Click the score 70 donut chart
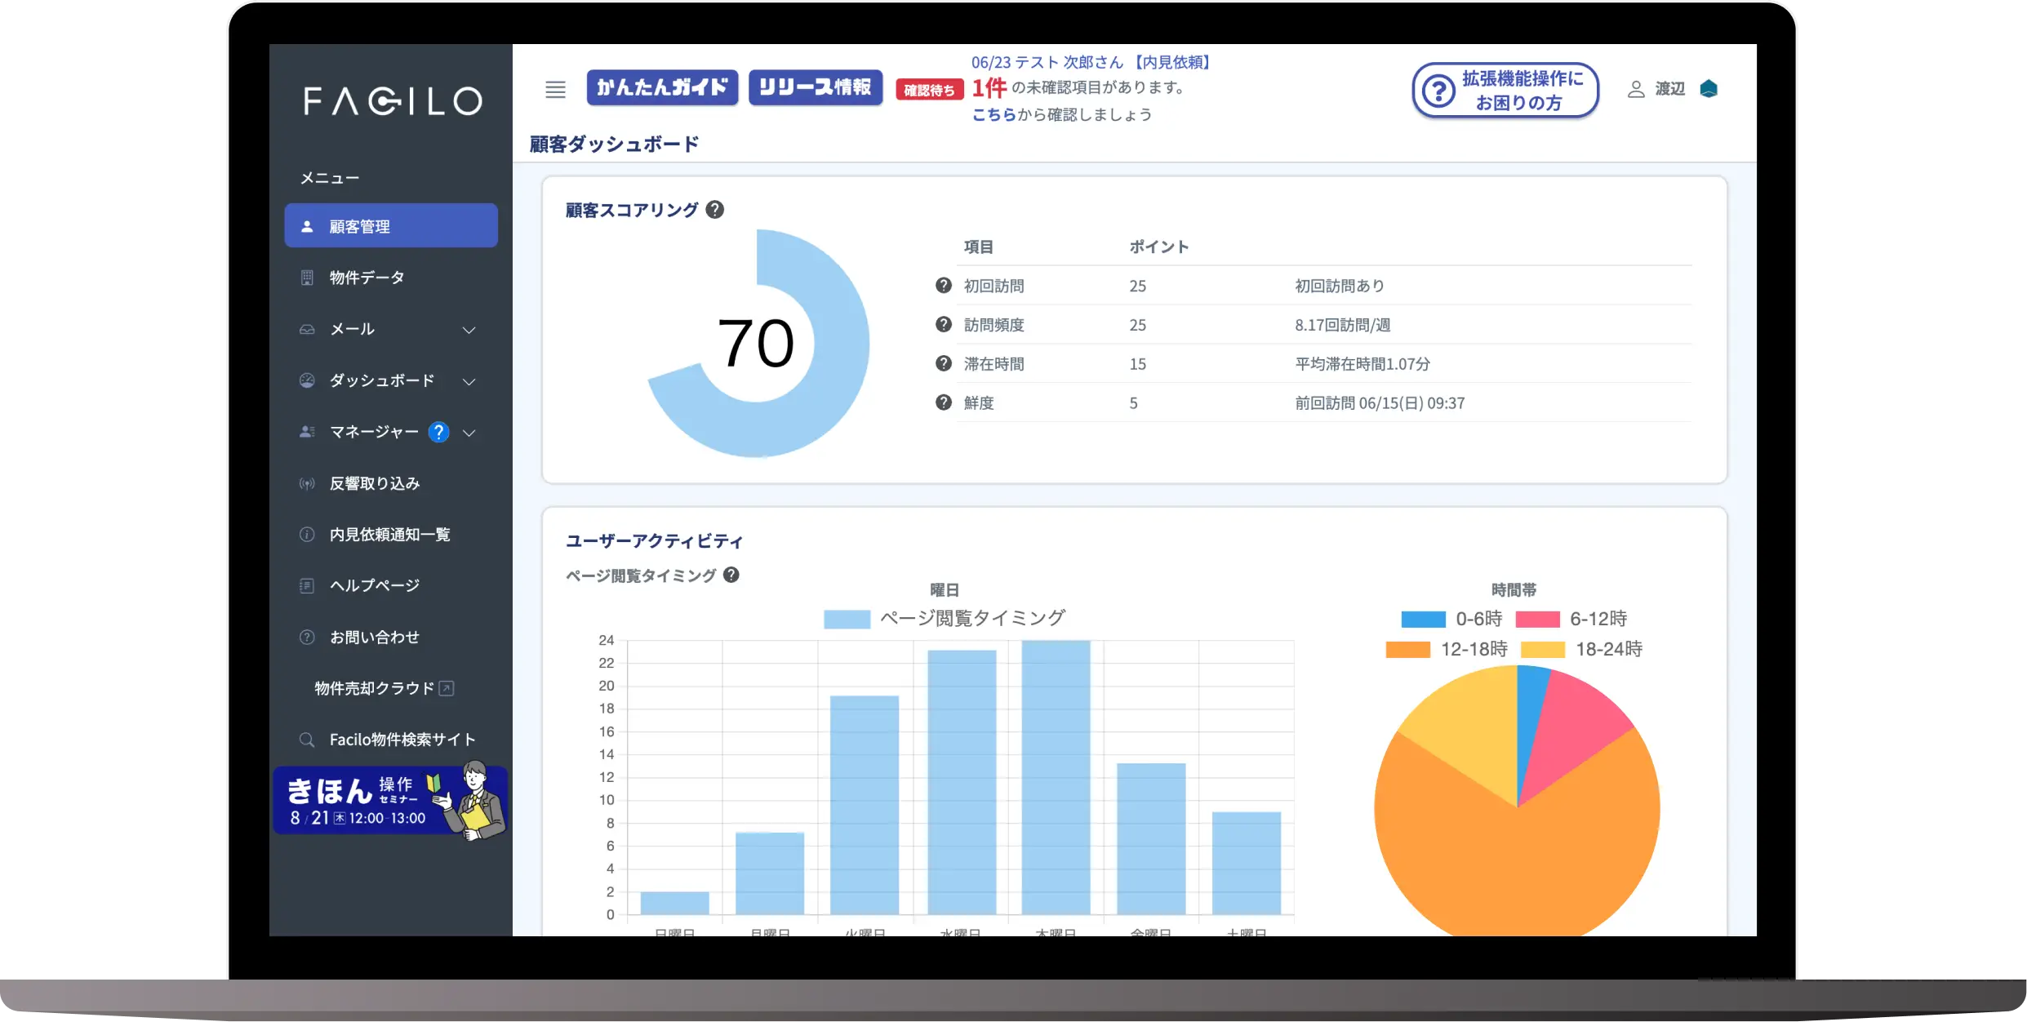This screenshot has height=1022, width=2027. (758, 344)
